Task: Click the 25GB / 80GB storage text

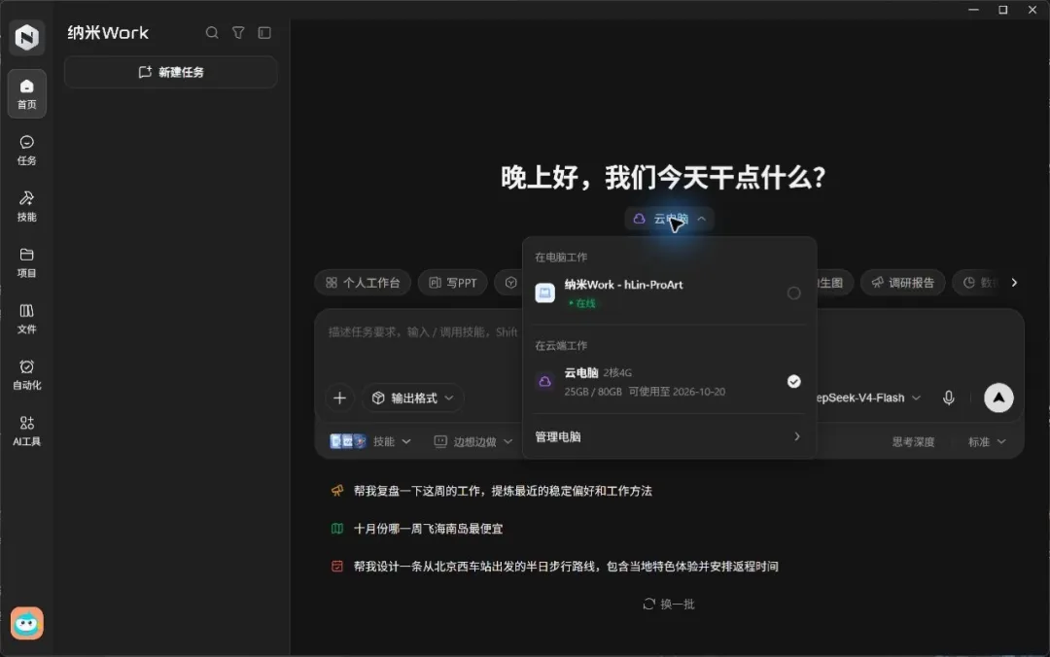Action: point(593,392)
